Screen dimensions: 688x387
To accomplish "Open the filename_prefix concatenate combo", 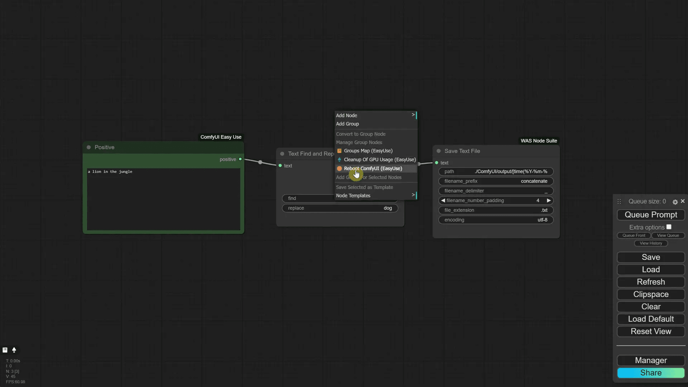I will click(496, 181).
